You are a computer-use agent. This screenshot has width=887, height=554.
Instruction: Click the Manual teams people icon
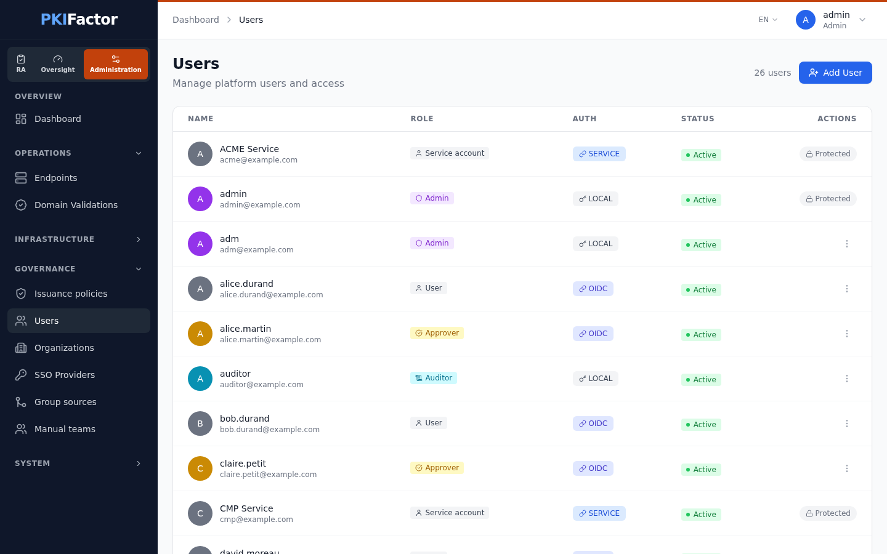21,429
